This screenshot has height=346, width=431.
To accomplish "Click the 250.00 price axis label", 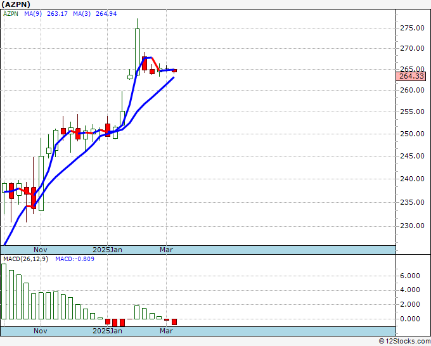I will coord(412,134).
